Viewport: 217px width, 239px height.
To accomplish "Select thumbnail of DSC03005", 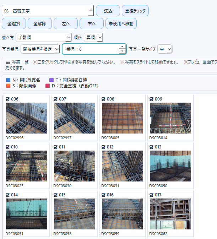I will (123, 118).
